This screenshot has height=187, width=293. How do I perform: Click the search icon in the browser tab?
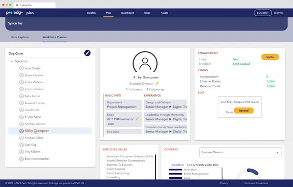point(17,5)
